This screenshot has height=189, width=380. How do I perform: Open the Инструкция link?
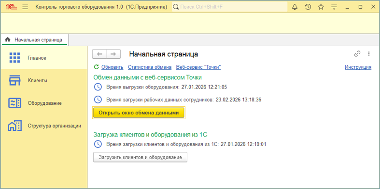pyautogui.click(x=358, y=67)
